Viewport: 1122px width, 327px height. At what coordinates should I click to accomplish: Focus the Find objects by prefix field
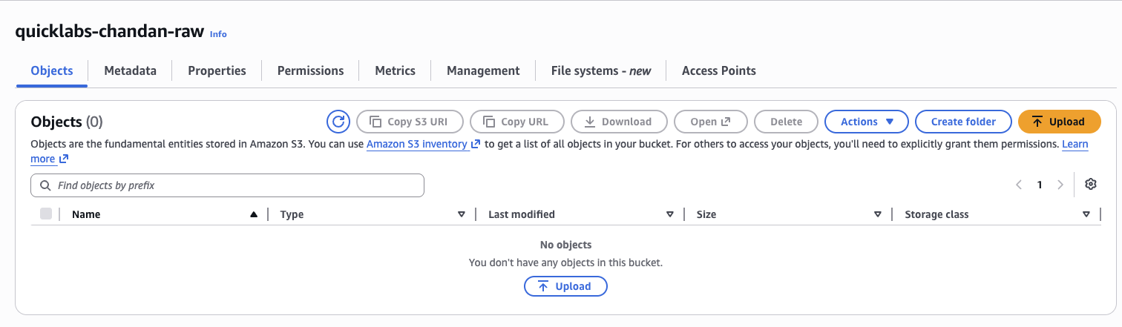[227, 185]
